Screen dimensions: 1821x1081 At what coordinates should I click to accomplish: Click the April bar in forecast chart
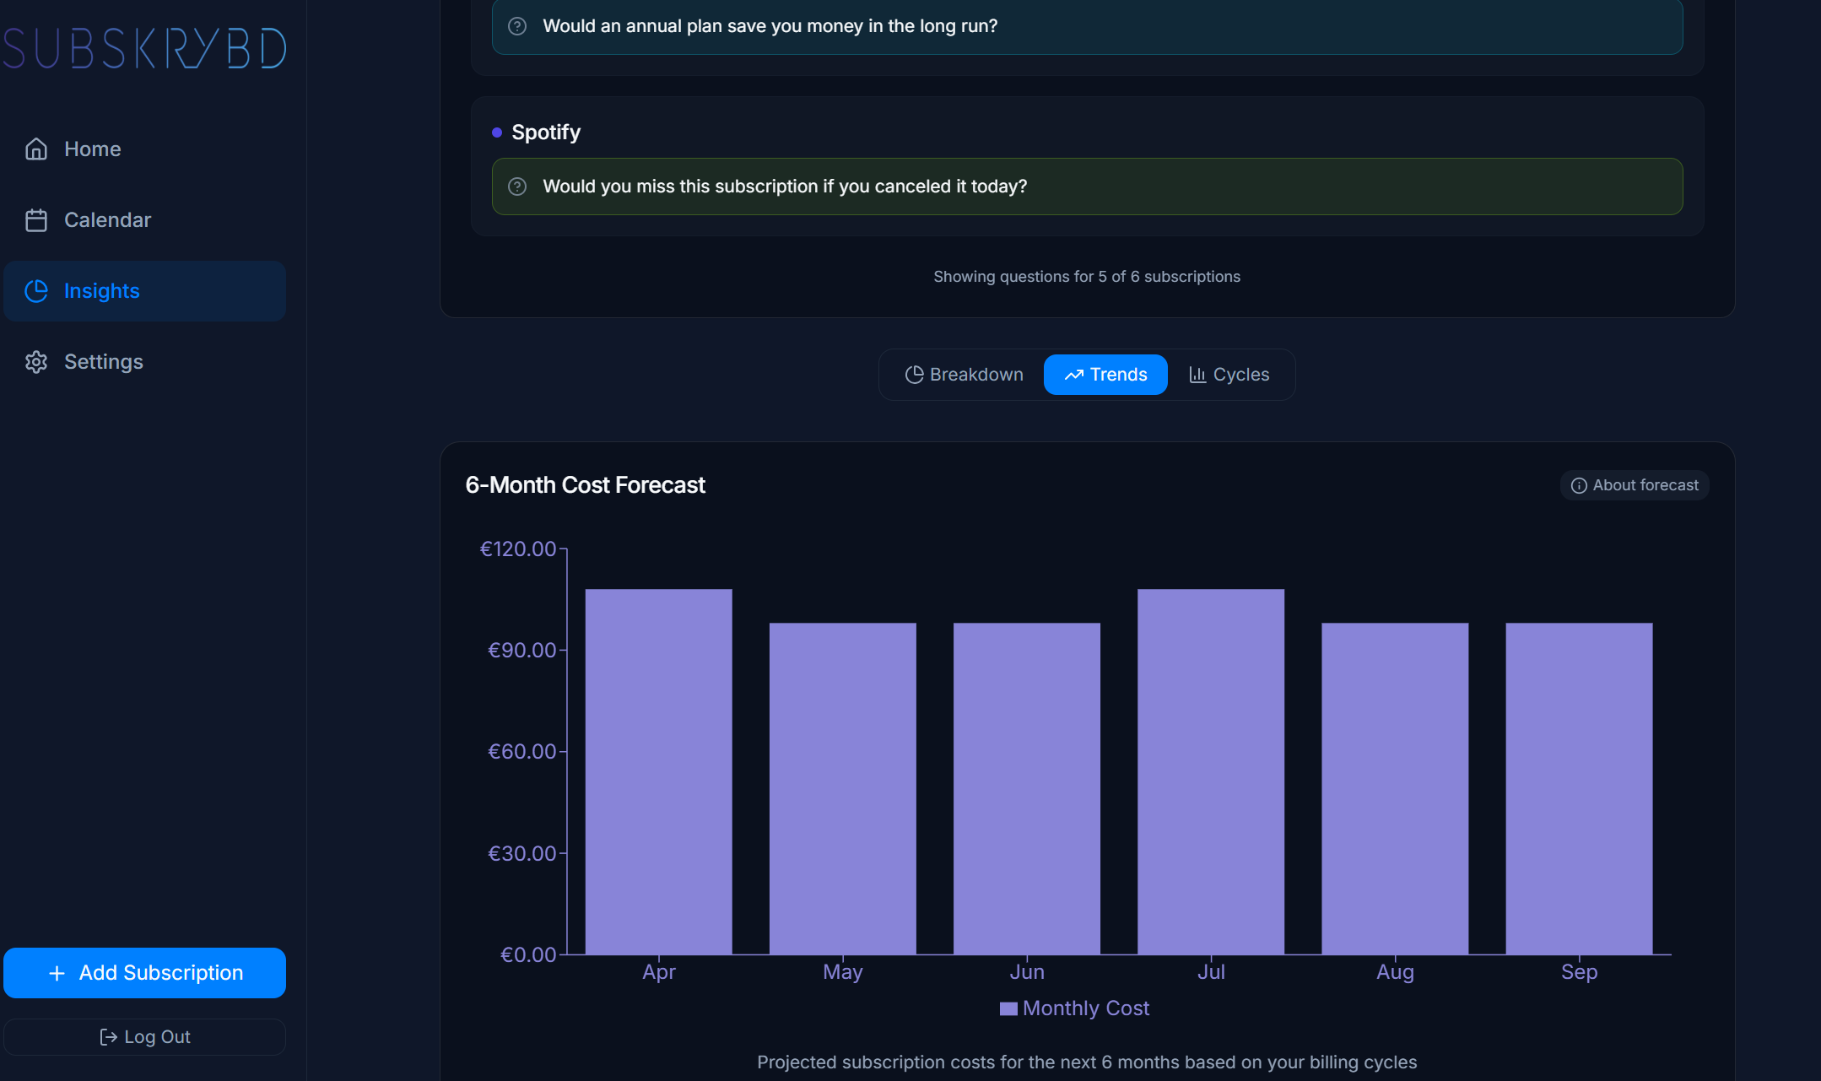[658, 771]
